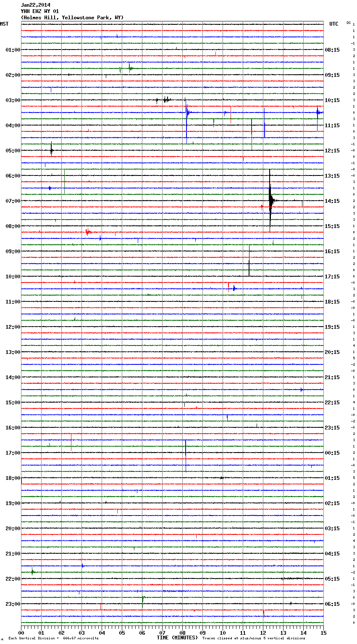Select the 04:00 MST time label

pyautogui.click(x=13, y=126)
